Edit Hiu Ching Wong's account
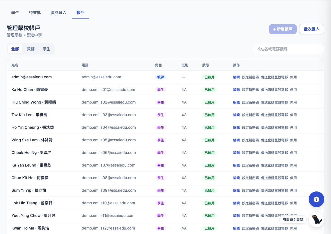Screen dimensions: 331x234 pos(236,102)
